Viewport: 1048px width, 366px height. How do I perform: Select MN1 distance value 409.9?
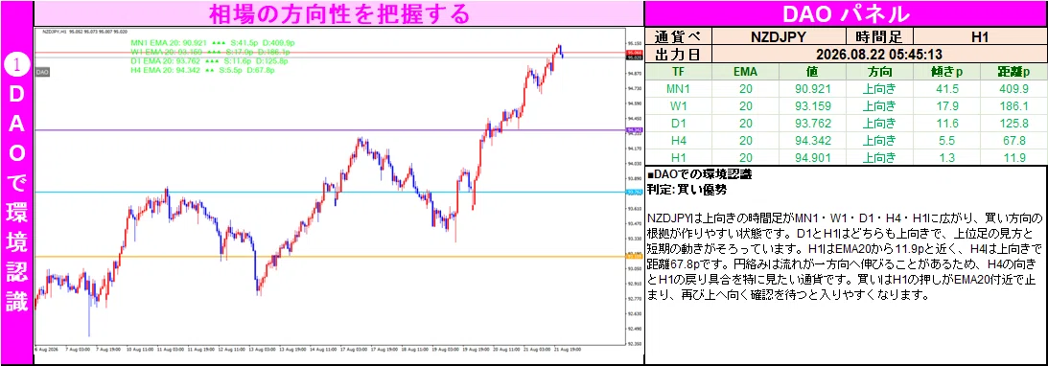click(1013, 89)
